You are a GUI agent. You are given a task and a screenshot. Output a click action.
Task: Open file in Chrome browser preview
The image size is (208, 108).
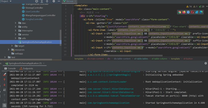tap(180, 12)
